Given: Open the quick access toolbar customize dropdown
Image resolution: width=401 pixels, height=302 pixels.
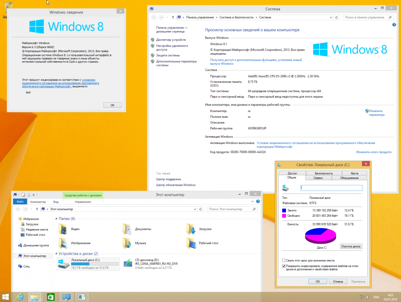Looking at the screenshot, I should coord(33,195).
